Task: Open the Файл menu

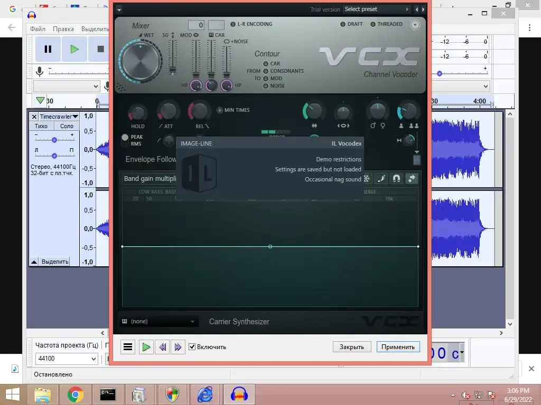Action: (38, 29)
